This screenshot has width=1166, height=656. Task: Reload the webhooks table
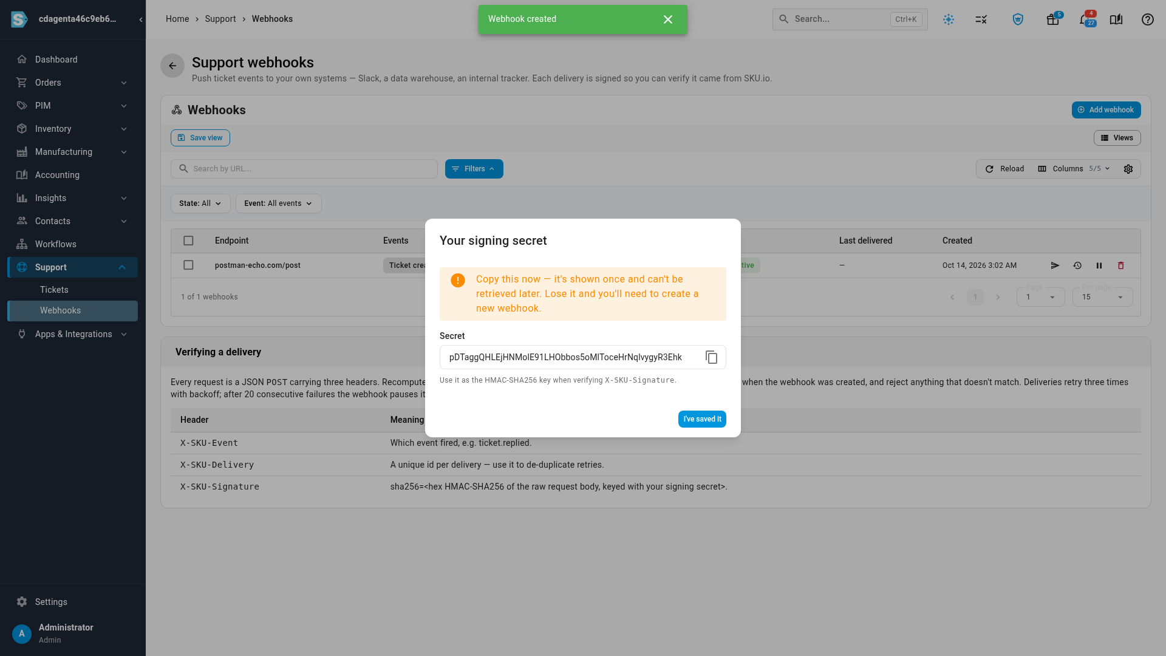pos(1004,169)
